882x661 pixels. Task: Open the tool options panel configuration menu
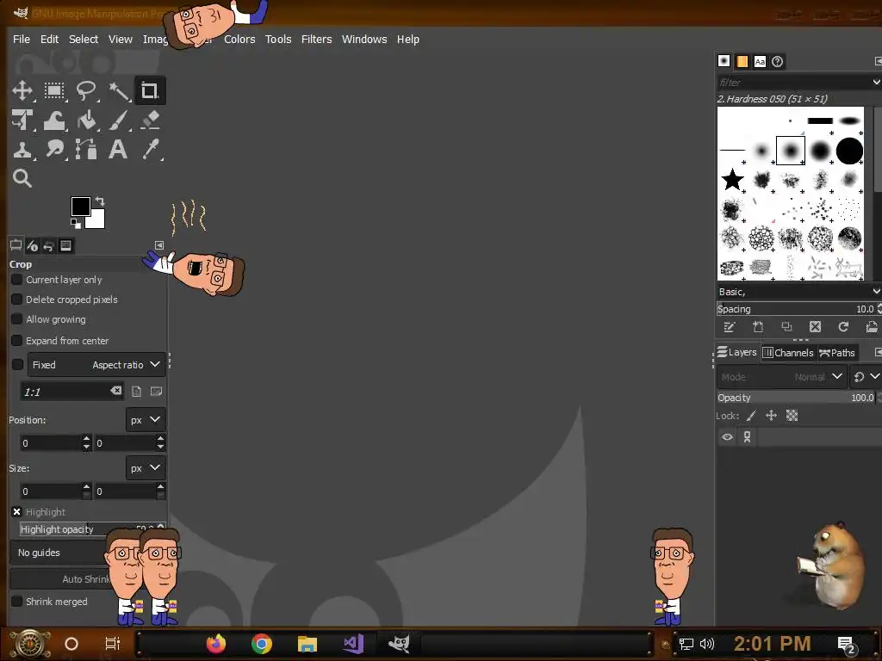click(x=159, y=245)
